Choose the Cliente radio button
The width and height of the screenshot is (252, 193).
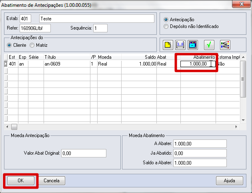[9, 45]
